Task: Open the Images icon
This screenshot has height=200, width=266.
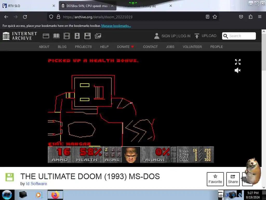Action: (x=98, y=36)
